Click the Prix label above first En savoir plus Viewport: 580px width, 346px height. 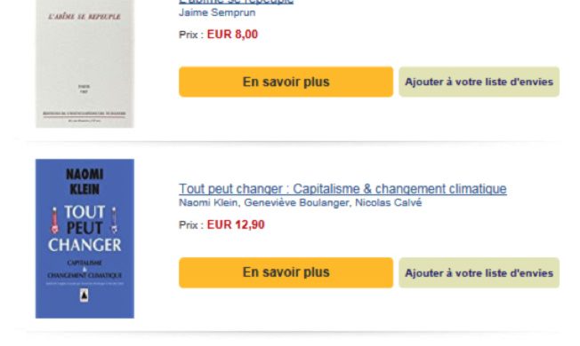(191, 35)
